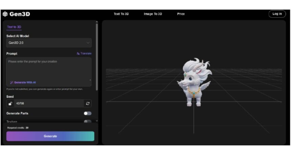Toggle the Generate Parts switch

[x=88, y=113]
